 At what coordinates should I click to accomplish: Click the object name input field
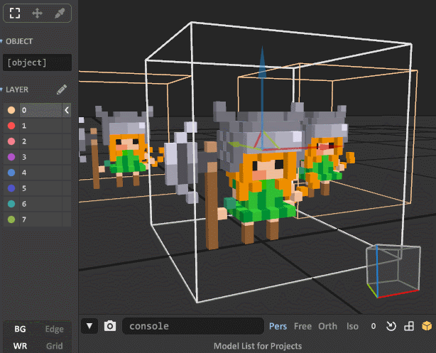click(x=37, y=63)
